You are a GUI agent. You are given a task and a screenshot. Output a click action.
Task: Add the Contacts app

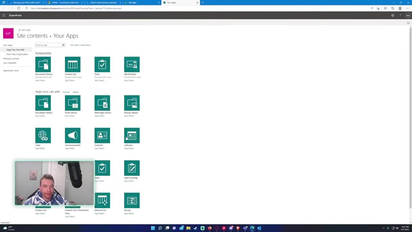click(102, 136)
